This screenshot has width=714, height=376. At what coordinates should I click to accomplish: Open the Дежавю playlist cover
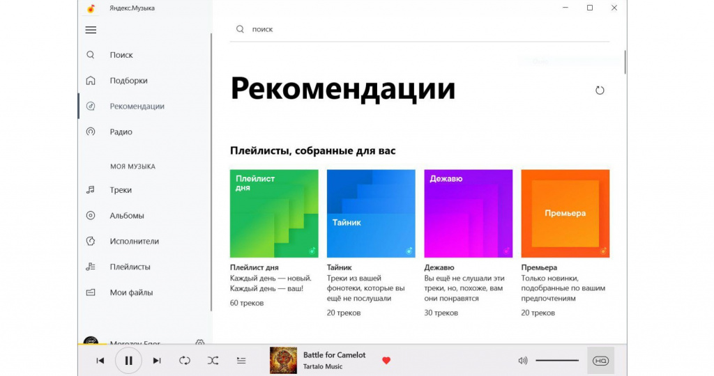click(x=468, y=214)
